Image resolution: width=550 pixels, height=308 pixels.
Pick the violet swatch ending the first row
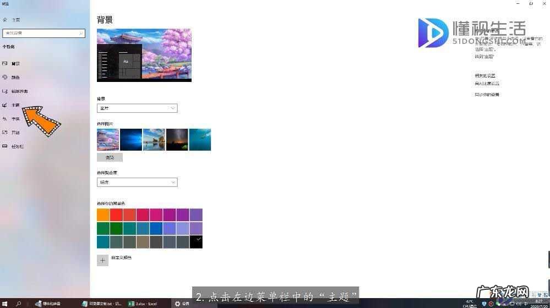point(196,215)
